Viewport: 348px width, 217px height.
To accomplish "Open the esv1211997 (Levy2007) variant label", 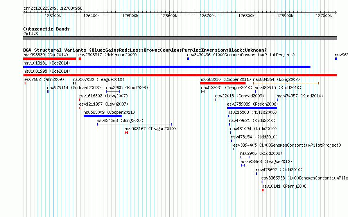I will tap(104, 104).
